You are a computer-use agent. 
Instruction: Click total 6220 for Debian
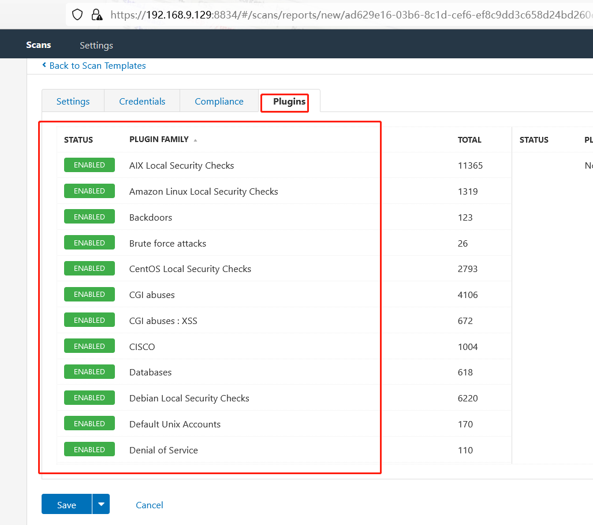point(468,399)
